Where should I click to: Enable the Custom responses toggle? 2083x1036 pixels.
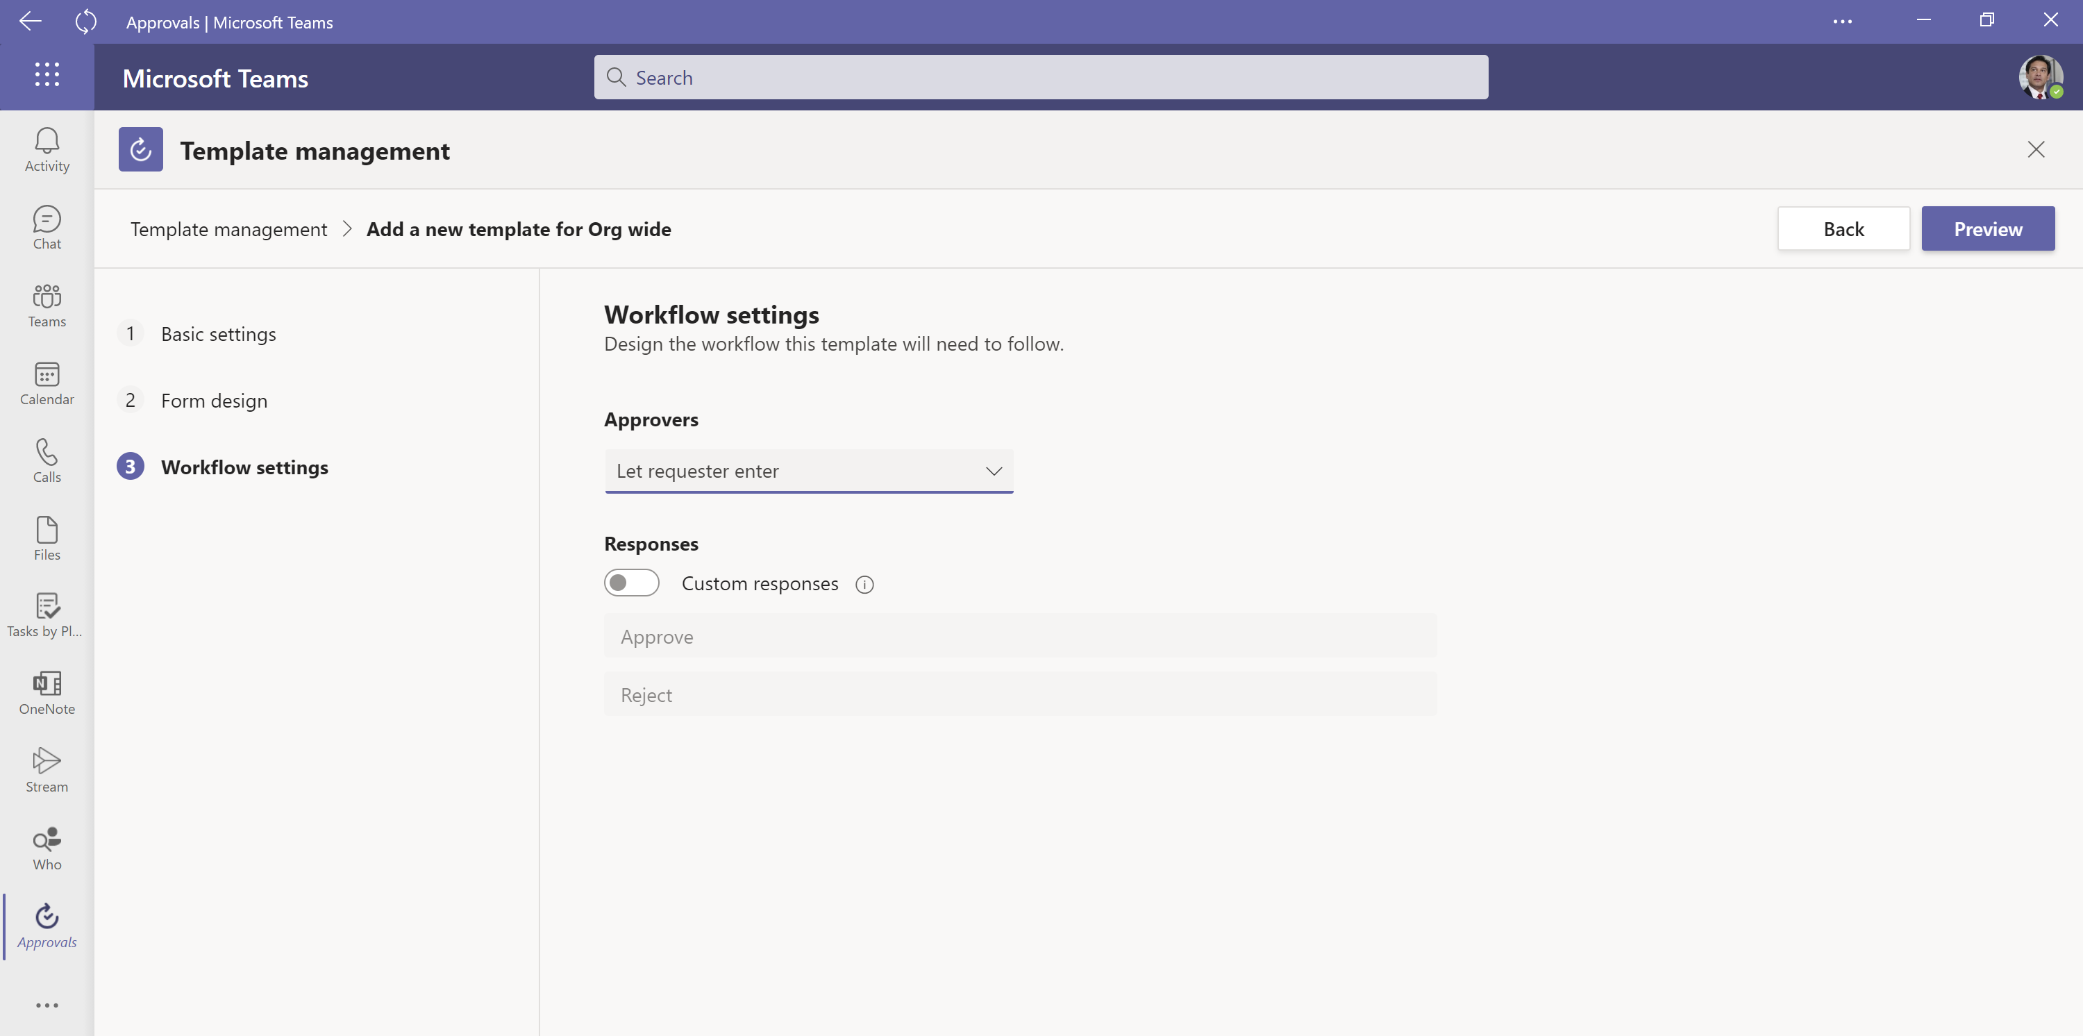tap(632, 583)
